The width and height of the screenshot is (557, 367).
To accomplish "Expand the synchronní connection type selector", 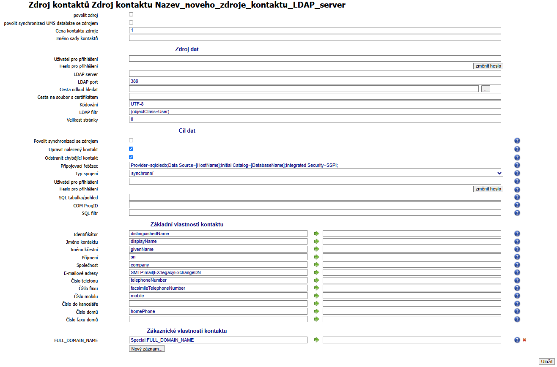I will click(x=498, y=173).
